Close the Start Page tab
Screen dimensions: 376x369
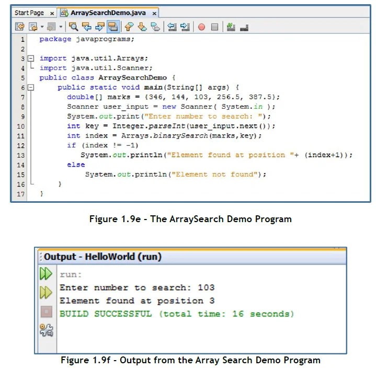pyautogui.click(x=52, y=14)
